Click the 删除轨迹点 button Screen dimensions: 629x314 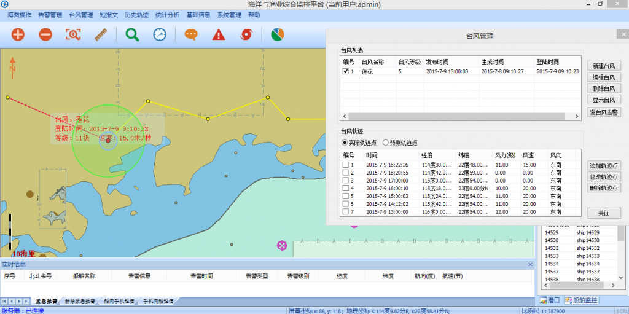point(604,187)
